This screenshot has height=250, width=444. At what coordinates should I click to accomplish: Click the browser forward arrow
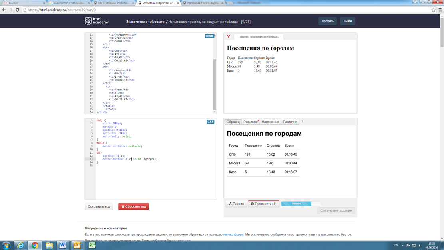[x=11, y=10]
